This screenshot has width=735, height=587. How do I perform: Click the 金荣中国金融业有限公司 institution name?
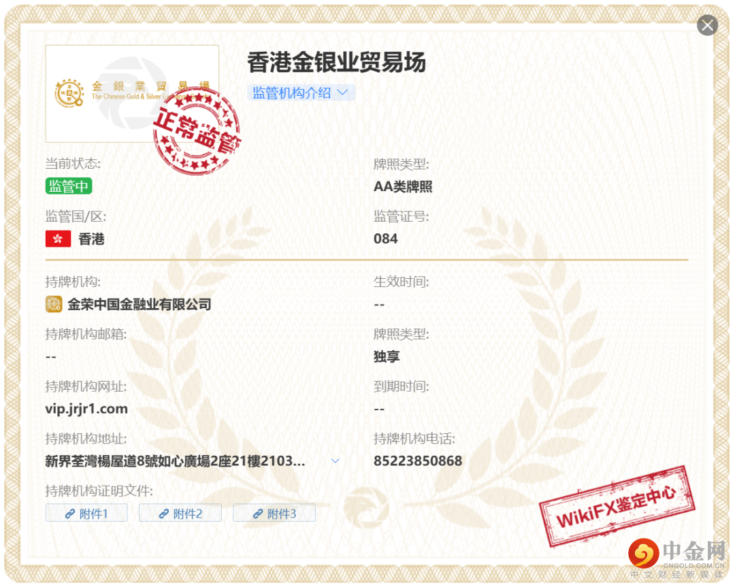pyautogui.click(x=139, y=304)
